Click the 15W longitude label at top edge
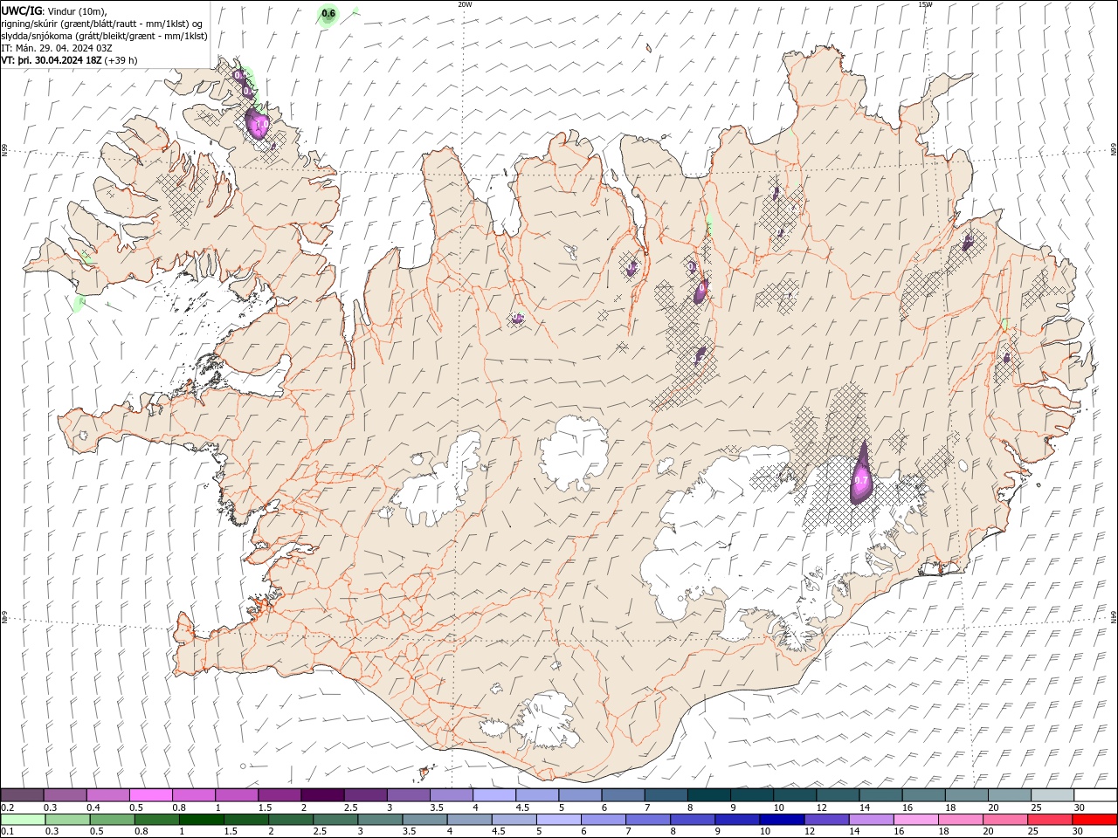Screen dimensions: 1118x838 pos(925,4)
